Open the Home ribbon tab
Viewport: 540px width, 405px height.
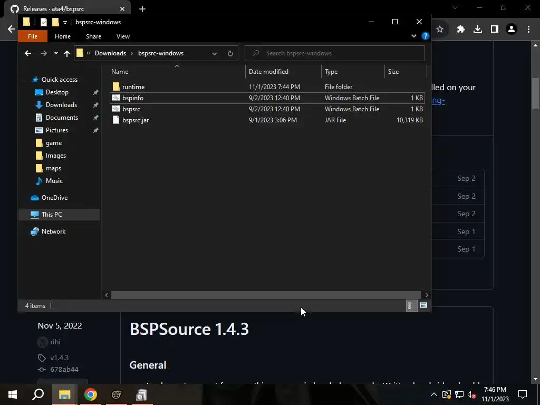click(63, 36)
